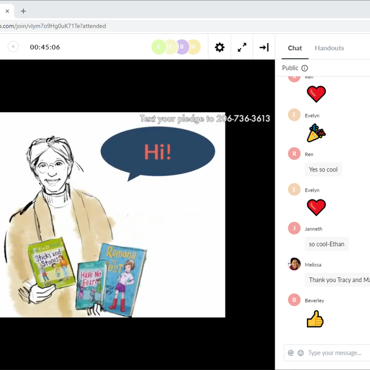The image size is (370, 370).
Task: Open a new browser tab with plus
Action: tap(23, 11)
